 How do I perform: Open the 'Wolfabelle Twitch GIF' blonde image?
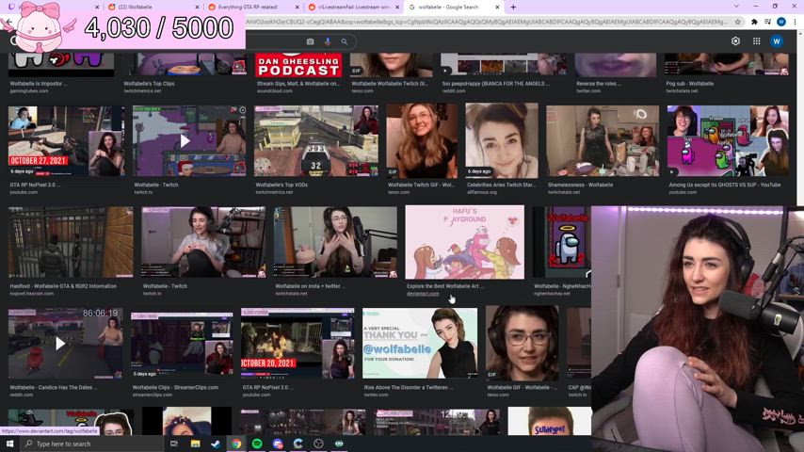pyautogui.click(x=422, y=140)
